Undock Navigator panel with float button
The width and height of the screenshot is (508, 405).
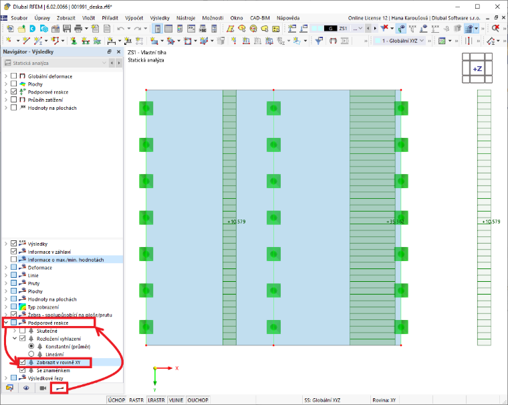(x=110, y=52)
